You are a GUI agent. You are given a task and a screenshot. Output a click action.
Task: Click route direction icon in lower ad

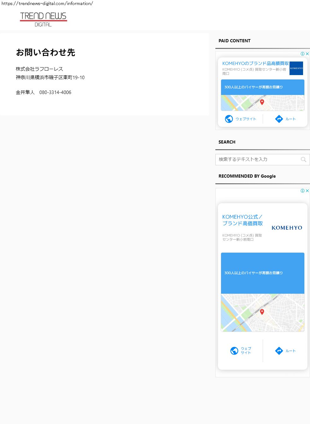(x=279, y=351)
